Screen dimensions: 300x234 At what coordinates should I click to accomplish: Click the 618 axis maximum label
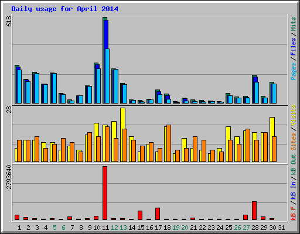[9, 21]
